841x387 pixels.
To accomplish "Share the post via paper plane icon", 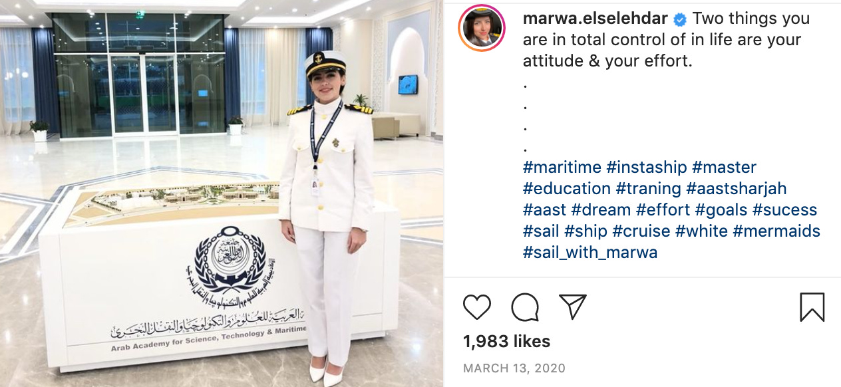I will coord(572,307).
